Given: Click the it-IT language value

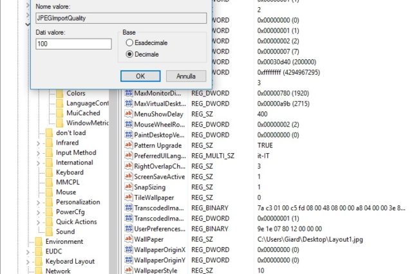Looking at the screenshot, I should tap(263, 156).
